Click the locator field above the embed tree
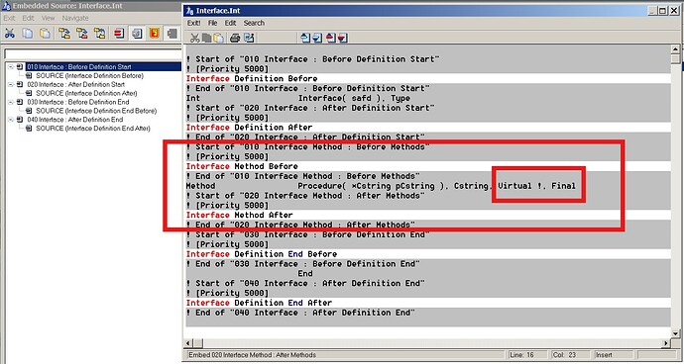This screenshot has width=684, height=364. 92,54
